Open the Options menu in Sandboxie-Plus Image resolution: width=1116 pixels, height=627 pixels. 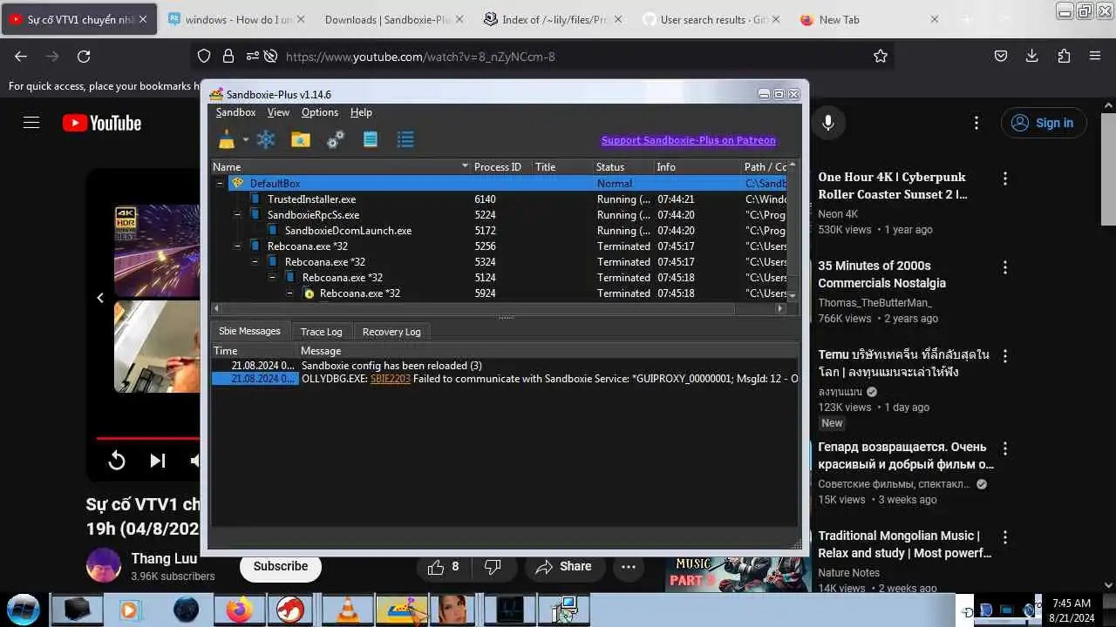point(320,112)
